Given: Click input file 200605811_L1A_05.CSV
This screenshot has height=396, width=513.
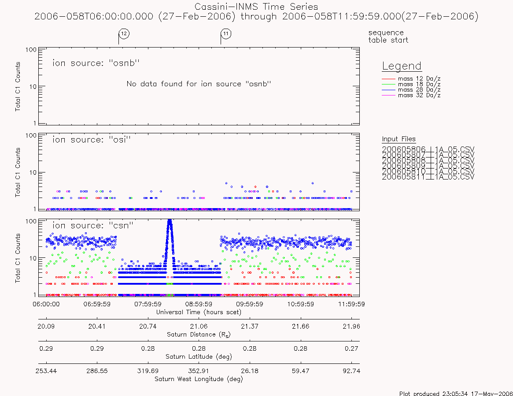Looking at the screenshot, I should click(428, 177).
